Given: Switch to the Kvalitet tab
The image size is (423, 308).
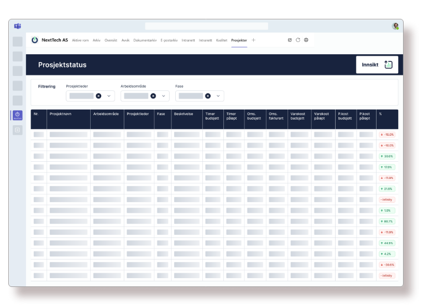Looking at the screenshot, I should point(222,40).
